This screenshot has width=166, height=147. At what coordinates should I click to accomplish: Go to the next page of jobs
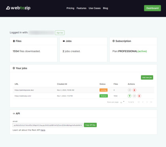pos(147,102)
